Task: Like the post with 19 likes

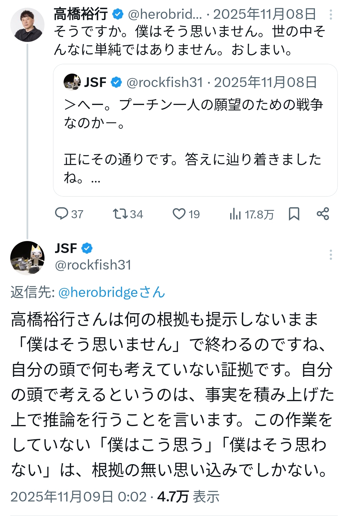Action: click(x=179, y=214)
